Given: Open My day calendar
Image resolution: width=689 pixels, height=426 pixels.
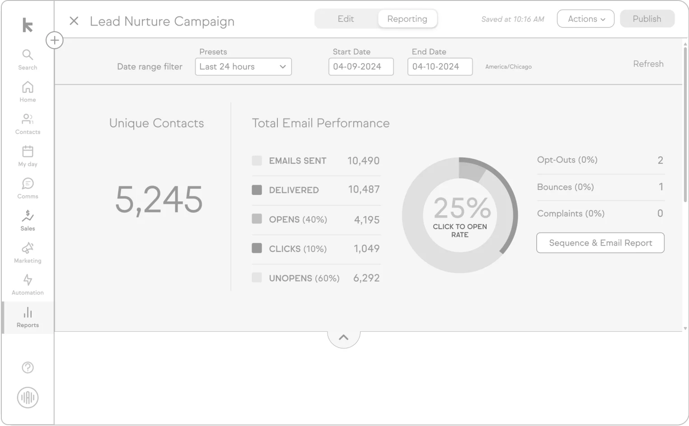Looking at the screenshot, I should 28,156.
